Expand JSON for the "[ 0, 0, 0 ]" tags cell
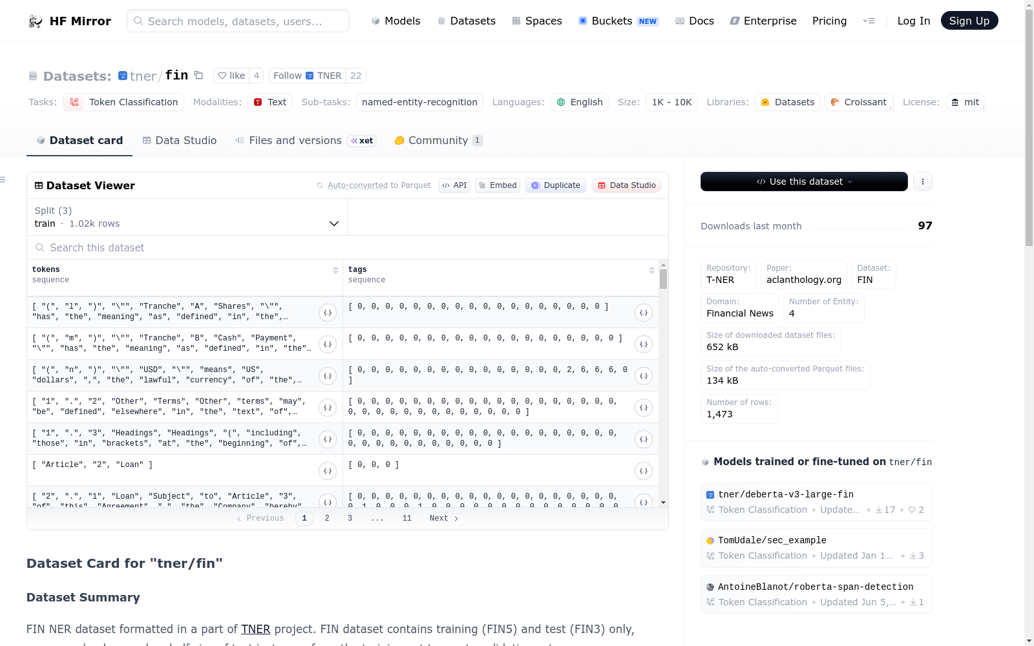 coord(644,471)
